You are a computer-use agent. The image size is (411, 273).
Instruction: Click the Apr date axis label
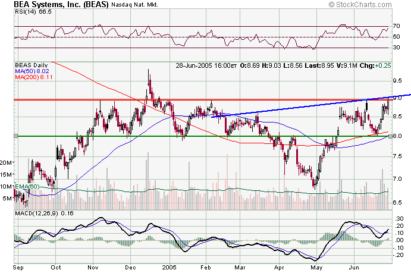point(279,268)
